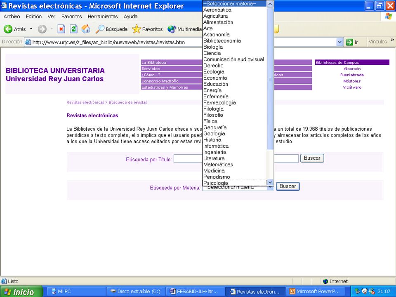Viewport: 396px width, 297px height.
Task: Choose Ingeniería in the subject list
Action: coord(235,152)
